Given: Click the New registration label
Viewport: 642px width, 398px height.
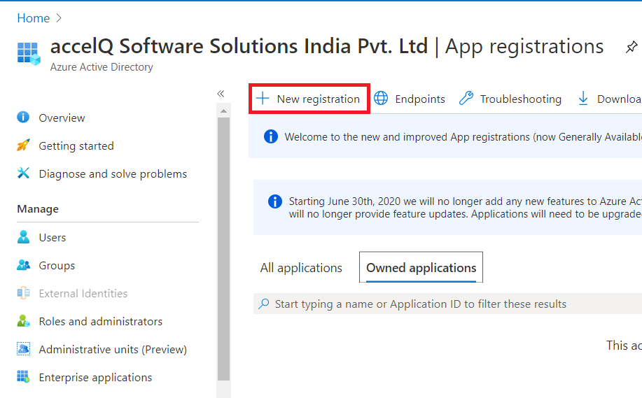Looking at the screenshot, I should (318, 99).
